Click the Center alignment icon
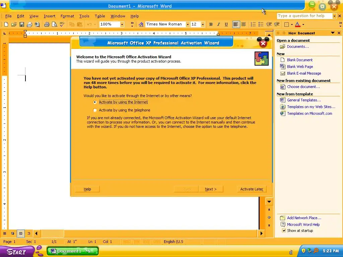Viewport: 343px width, 257px height. (x=244, y=24)
